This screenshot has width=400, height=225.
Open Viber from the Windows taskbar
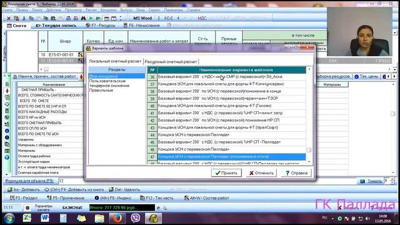tap(135, 218)
